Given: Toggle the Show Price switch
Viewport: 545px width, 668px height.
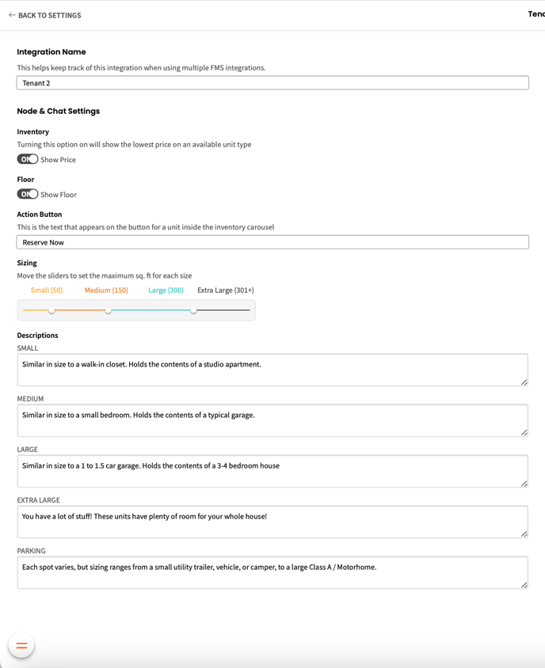Looking at the screenshot, I should 28,159.
